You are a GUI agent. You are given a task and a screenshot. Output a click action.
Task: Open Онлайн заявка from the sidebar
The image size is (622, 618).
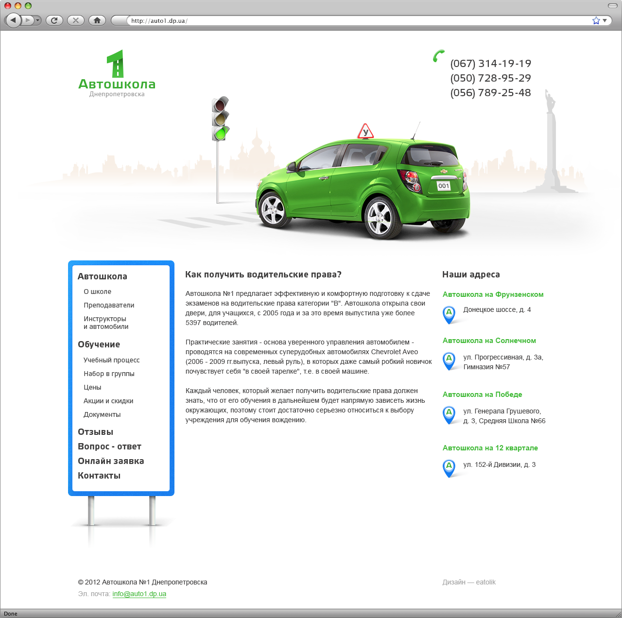(x=111, y=461)
